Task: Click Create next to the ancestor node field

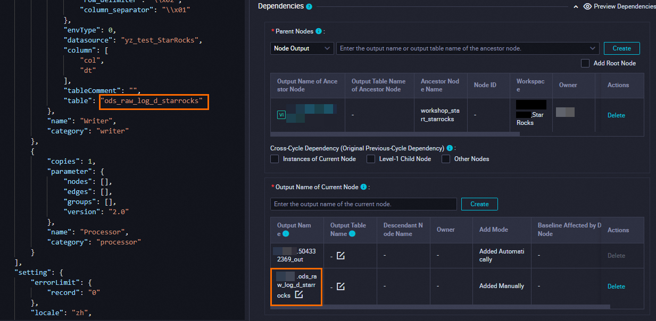Action: click(x=621, y=48)
